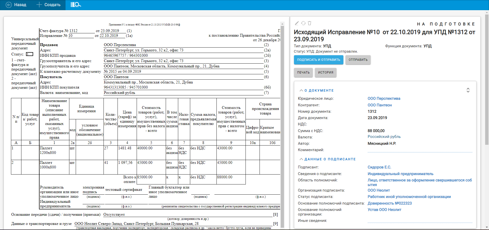Collapse the ДАННЫЕ О ПОДПИСАНТЕ section
Viewport: 489px width, 230px height.
tap(328, 159)
